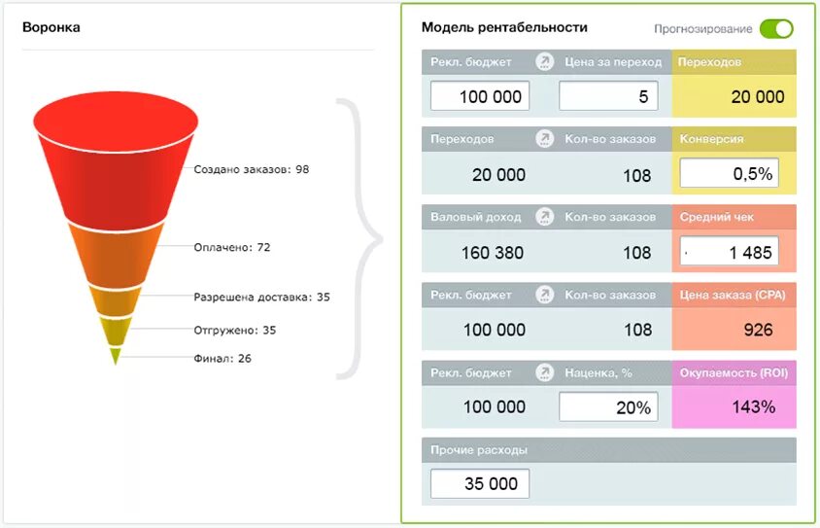The image size is (820, 528).
Task: Click the Отгружено funnel segment
Action: coord(116,332)
